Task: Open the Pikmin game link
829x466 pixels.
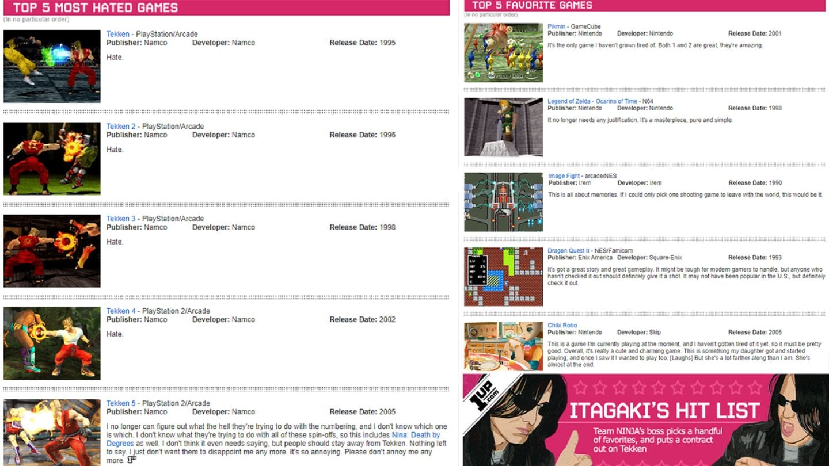Action: point(556,26)
